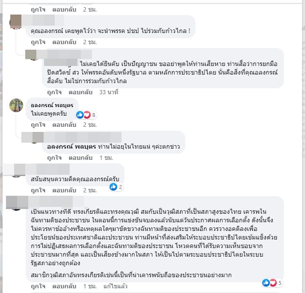
Task: Open the 33 นาที timestamp link
Action: (109, 92)
